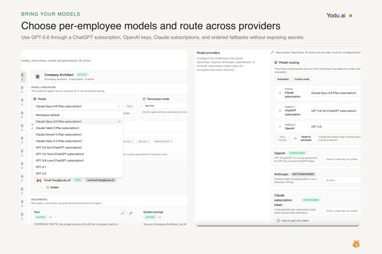This screenshot has height=254, width=382.
Task: Edit the Soul document with pencil icon
Action: point(131,213)
